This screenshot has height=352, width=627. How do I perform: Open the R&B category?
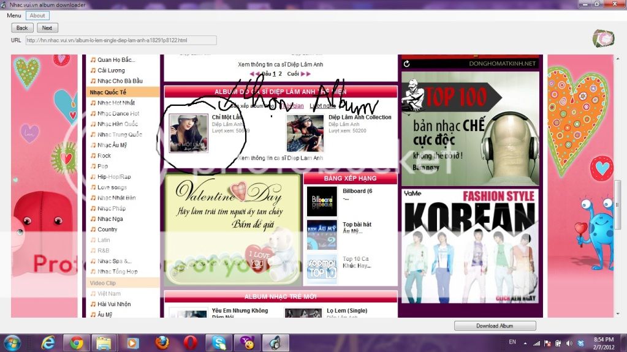[103, 250]
